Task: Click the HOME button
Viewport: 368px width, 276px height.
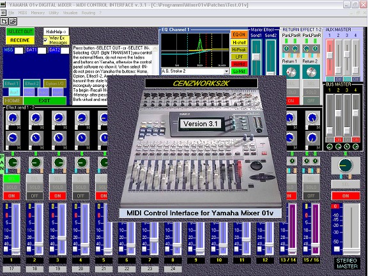Action: tap(13, 101)
